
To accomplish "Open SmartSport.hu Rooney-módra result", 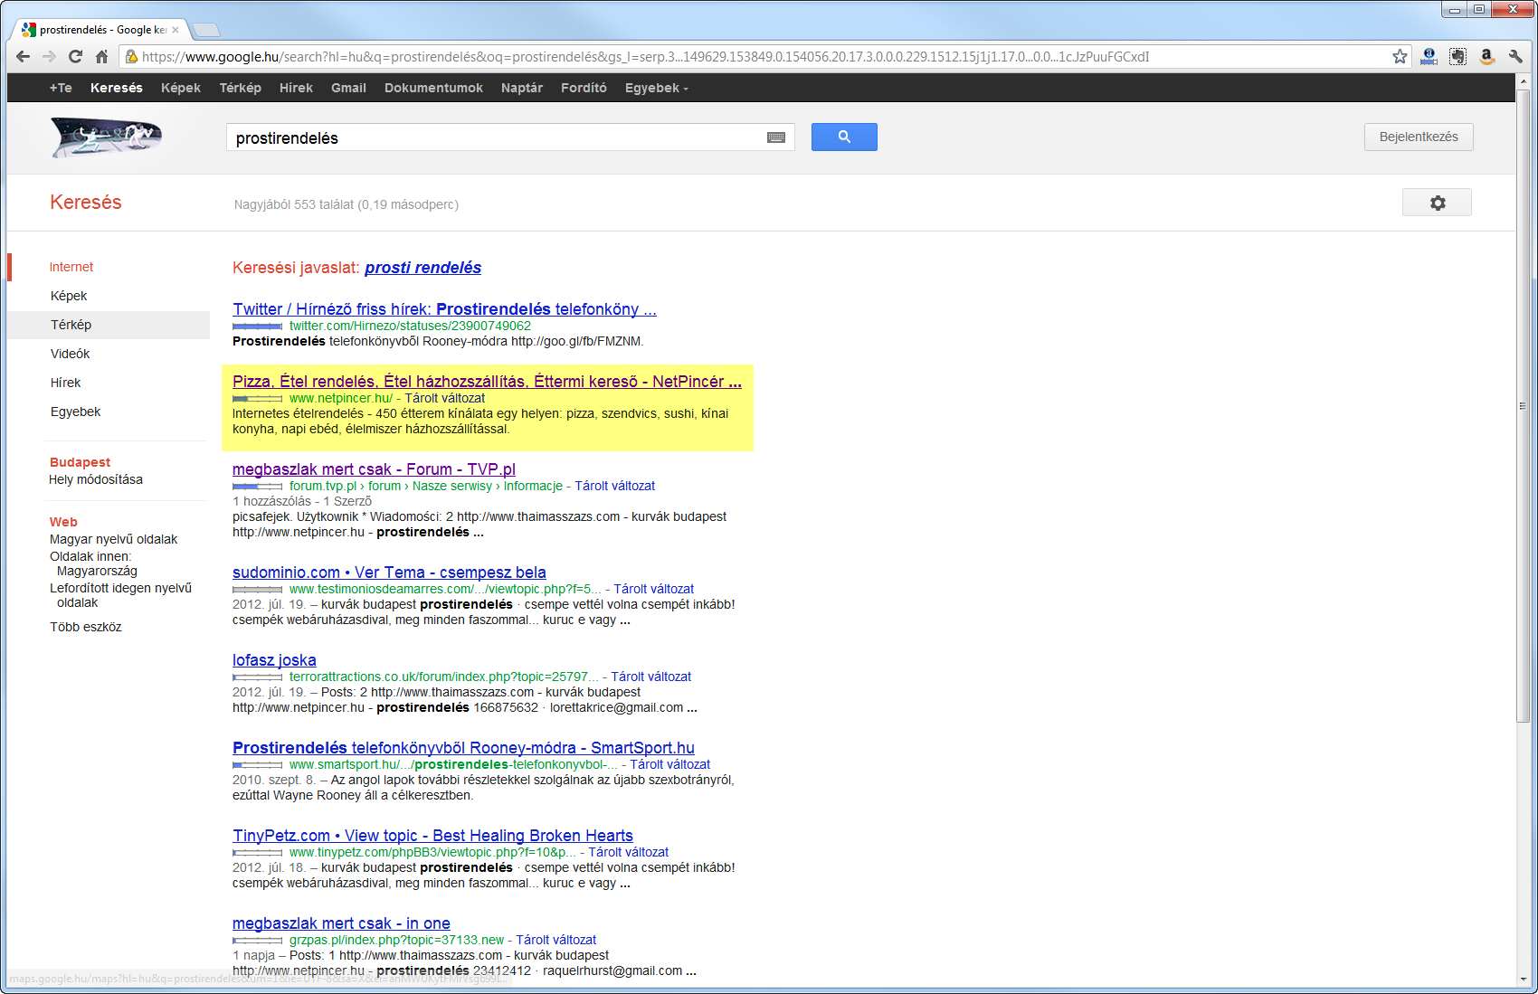I will [463, 748].
